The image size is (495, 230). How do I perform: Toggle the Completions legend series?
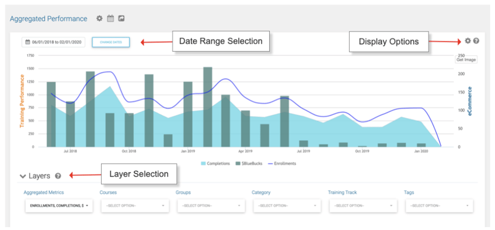tap(215, 164)
